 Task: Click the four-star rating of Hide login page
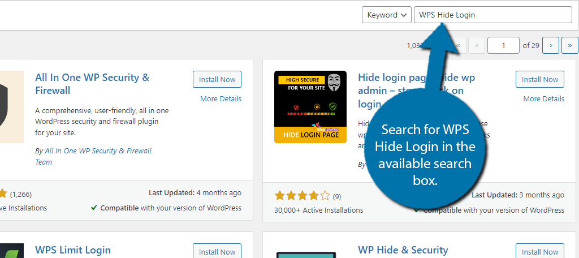click(302, 196)
